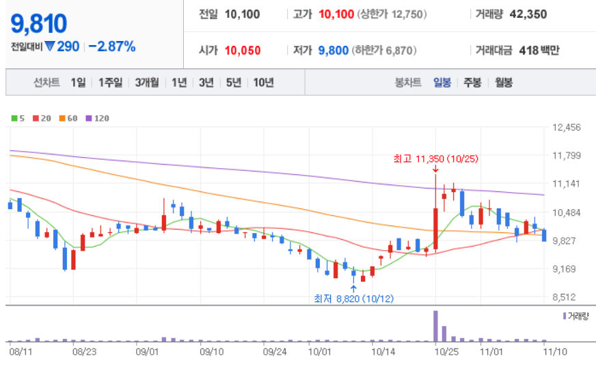Select the 일봉 candle chart

pos(442,82)
